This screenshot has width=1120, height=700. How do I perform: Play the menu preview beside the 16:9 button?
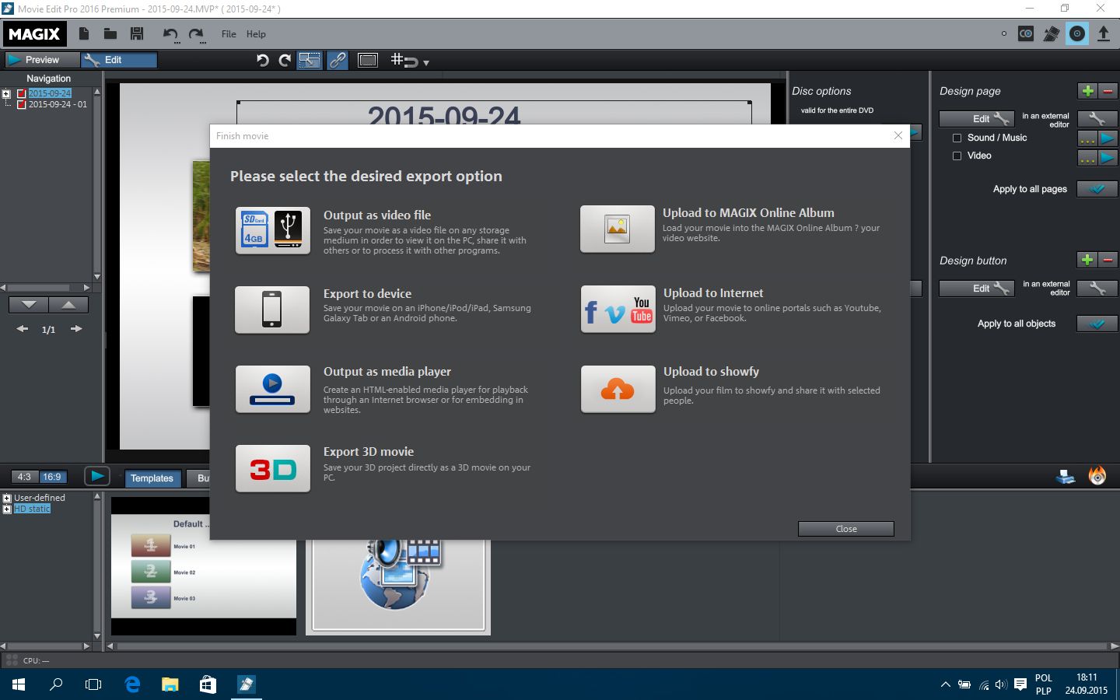(x=97, y=476)
